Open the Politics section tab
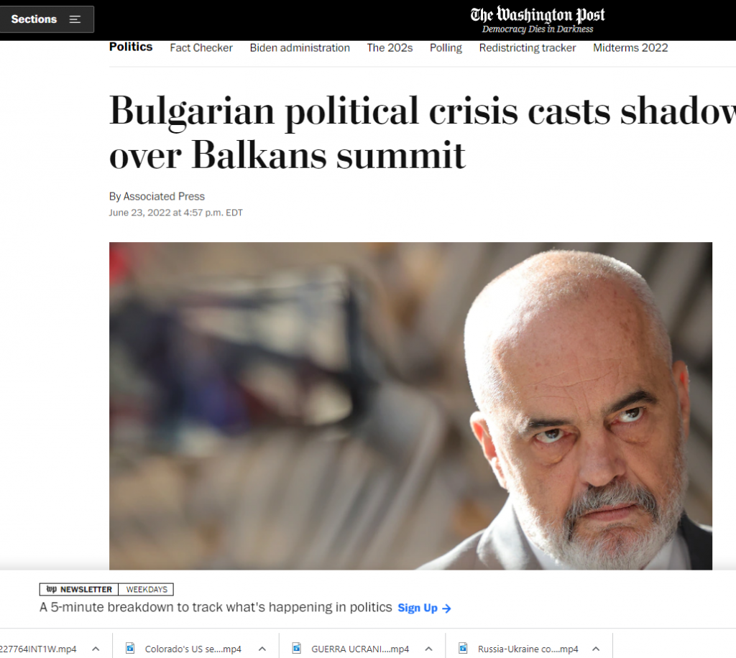Viewport: 736px width, 658px height. click(x=131, y=47)
